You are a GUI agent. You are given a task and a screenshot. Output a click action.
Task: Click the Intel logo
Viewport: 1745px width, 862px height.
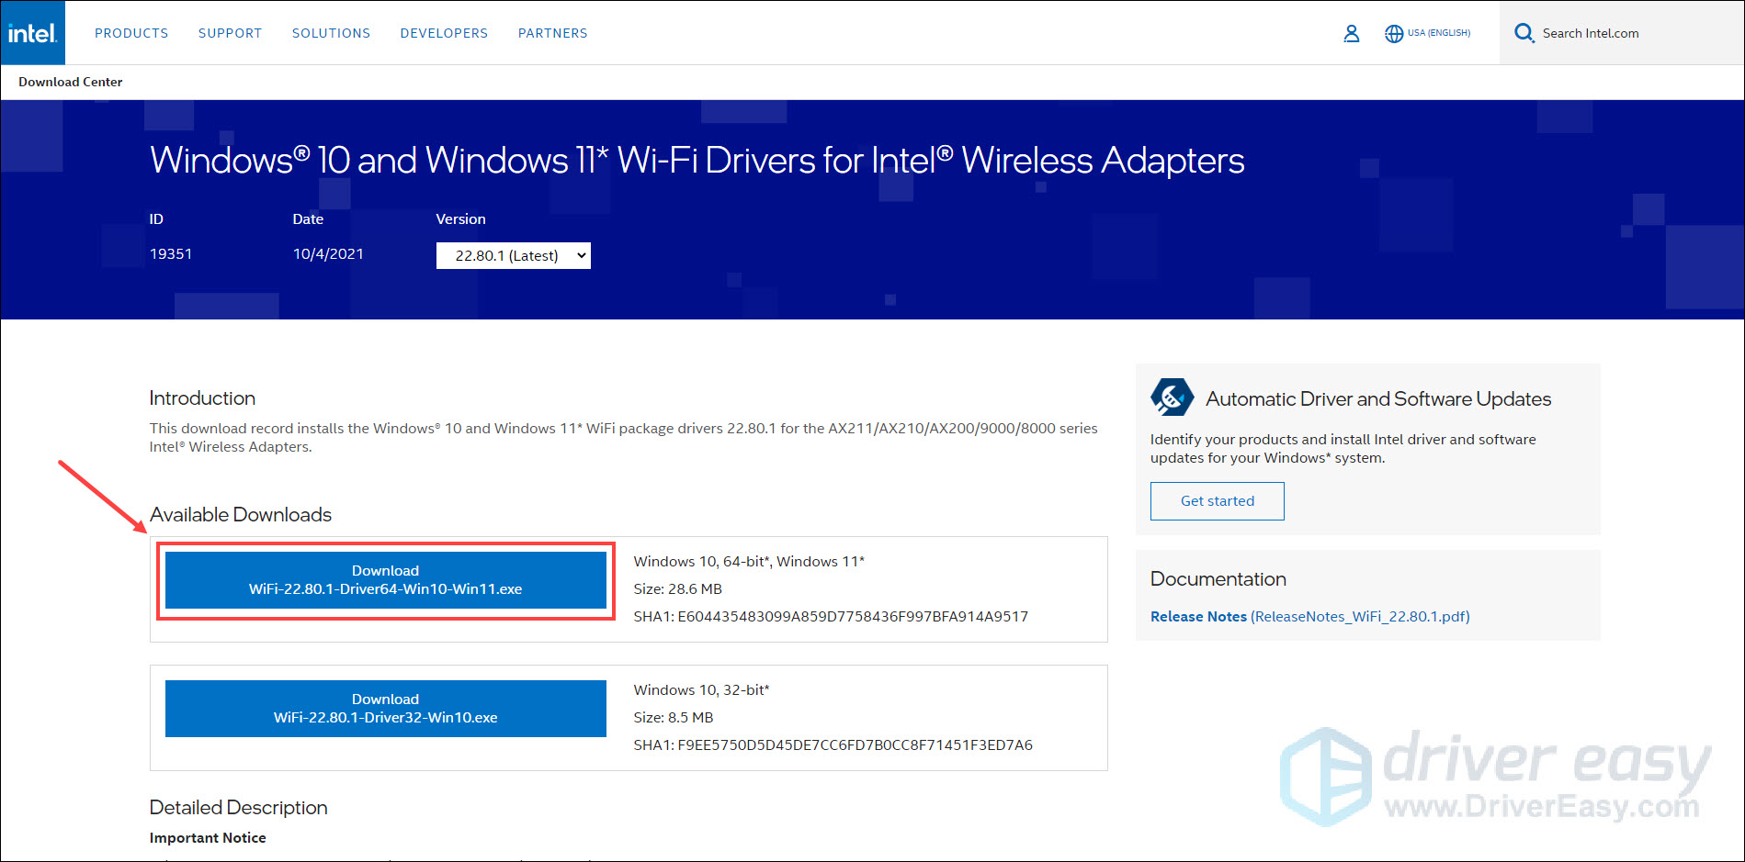click(33, 33)
